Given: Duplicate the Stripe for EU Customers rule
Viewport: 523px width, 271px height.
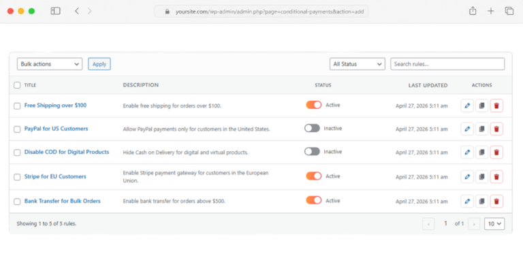Looking at the screenshot, I should [481, 177].
